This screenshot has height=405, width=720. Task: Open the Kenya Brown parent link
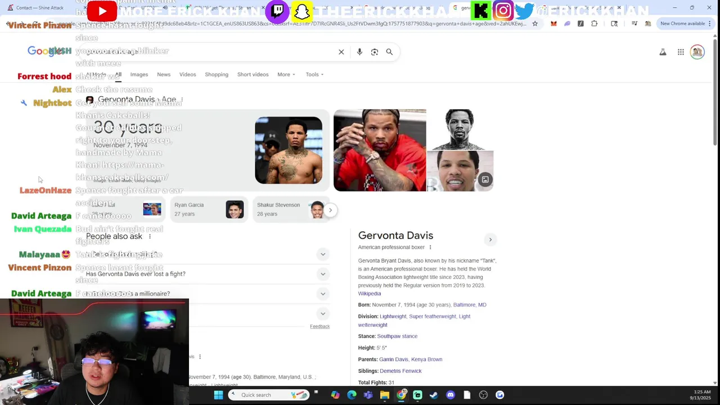click(426, 359)
